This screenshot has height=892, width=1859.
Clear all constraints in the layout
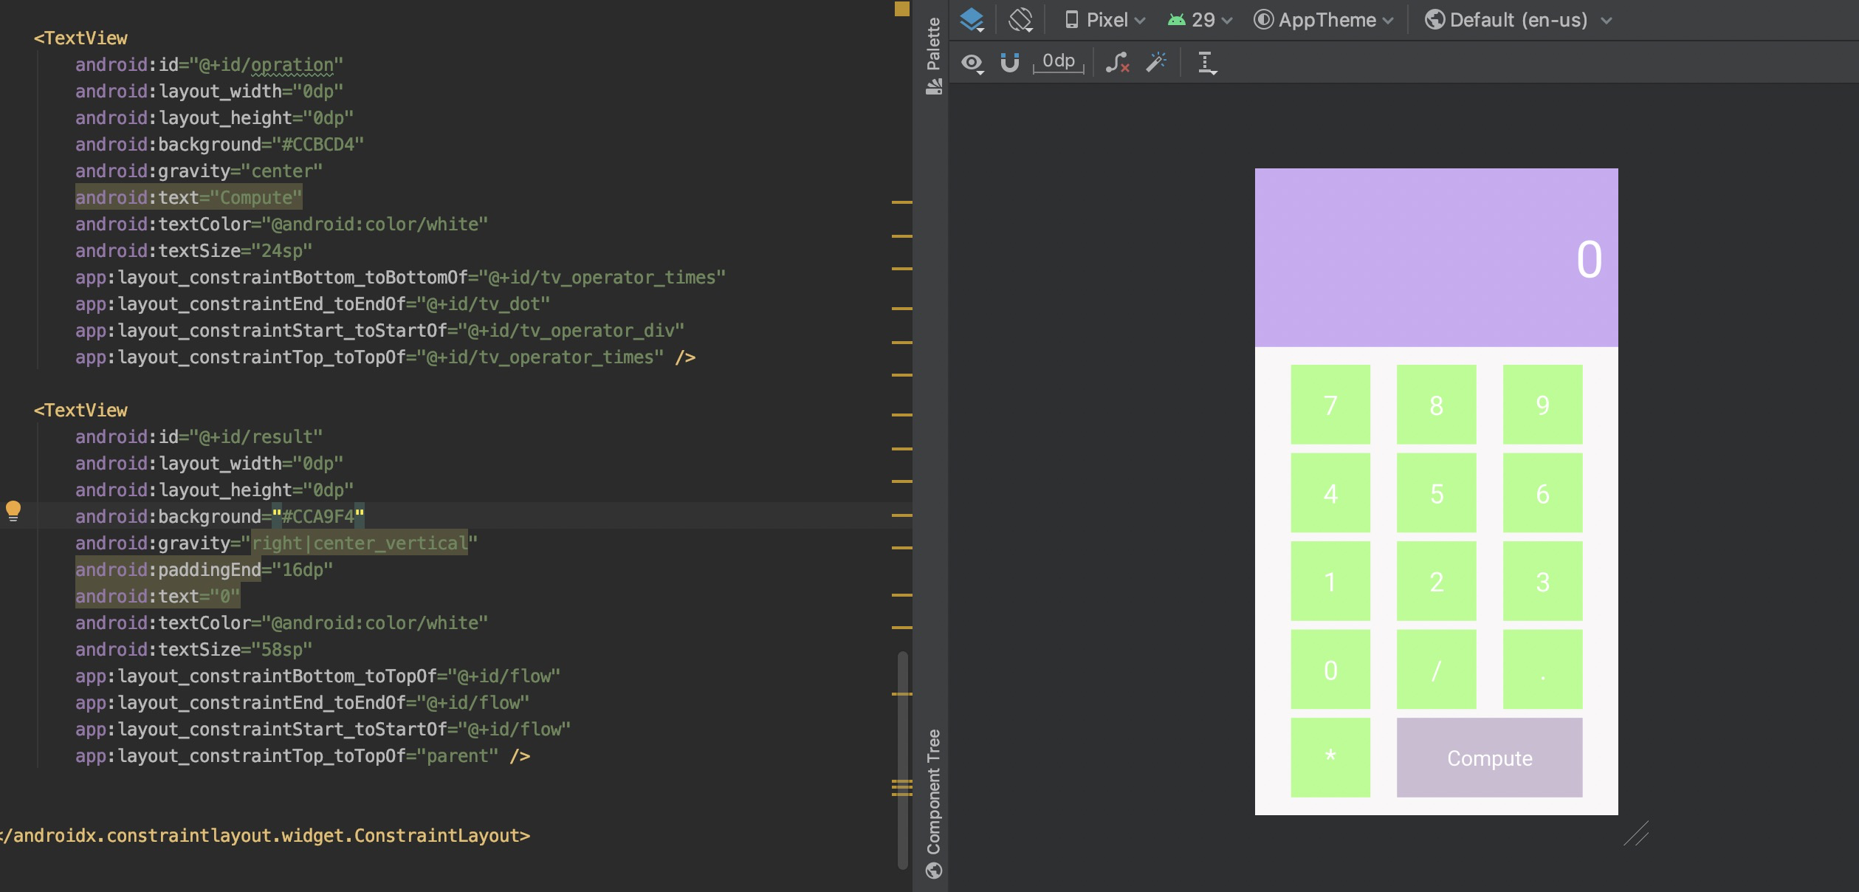coord(1117,62)
